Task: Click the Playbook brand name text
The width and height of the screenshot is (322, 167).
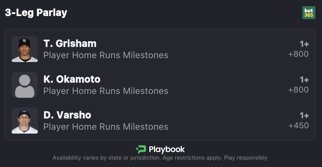Action: click(167, 150)
